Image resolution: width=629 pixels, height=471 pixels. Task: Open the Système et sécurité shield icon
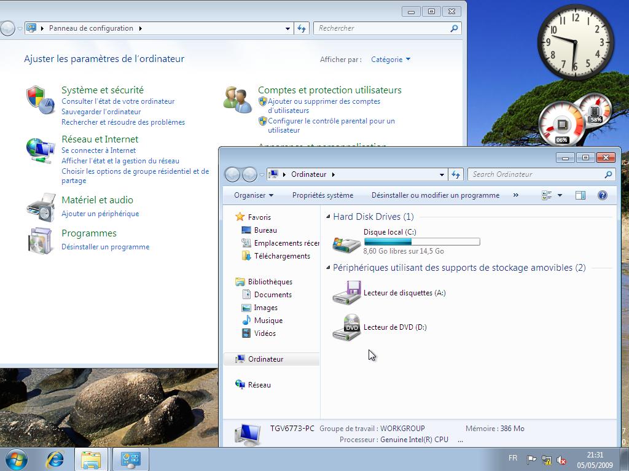(40, 99)
